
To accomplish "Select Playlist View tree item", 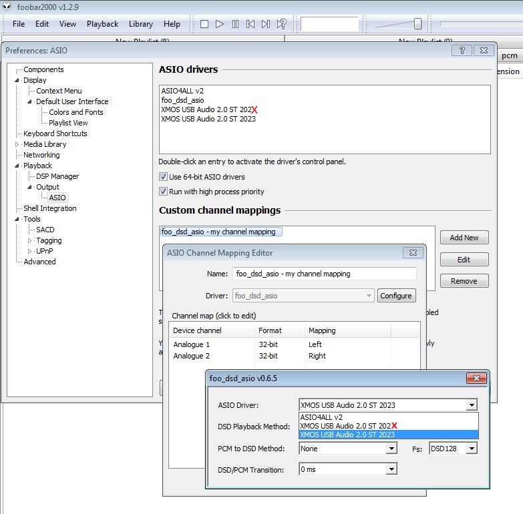I will [x=68, y=123].
